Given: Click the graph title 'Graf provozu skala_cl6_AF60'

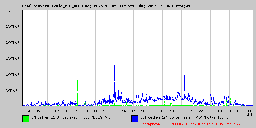Looking at the screenshot, I should (x=53, y=6).
